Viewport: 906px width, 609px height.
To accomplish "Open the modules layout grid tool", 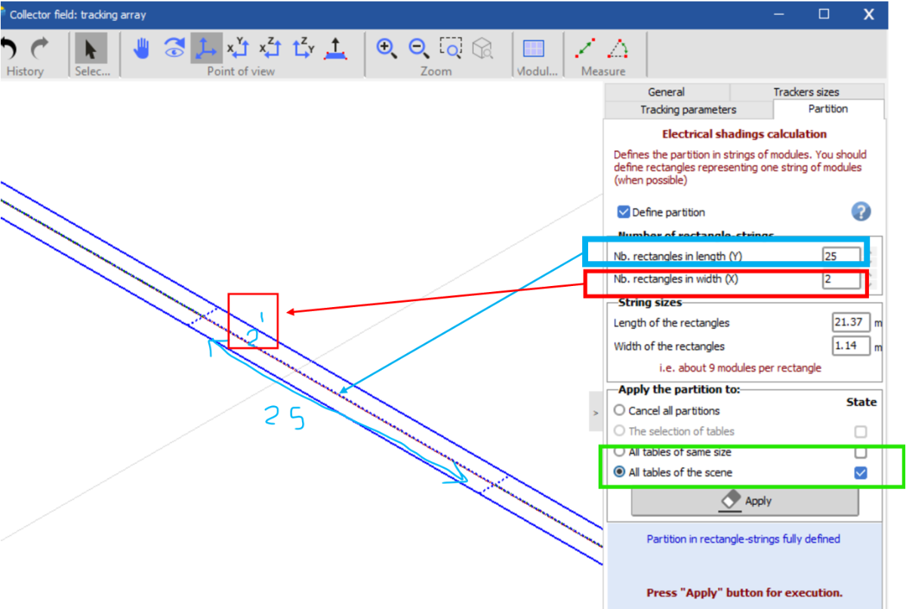I will pyautogui.click(x=534, y=49).
